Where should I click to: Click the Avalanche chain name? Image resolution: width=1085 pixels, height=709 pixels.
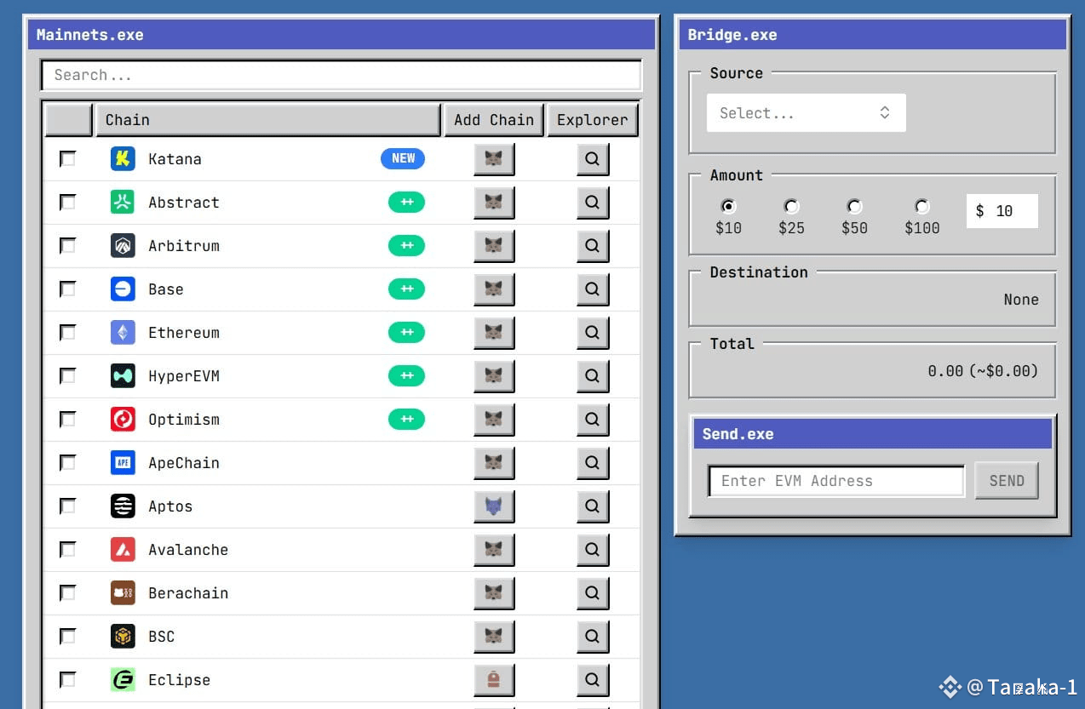click(x=188, y=550)
